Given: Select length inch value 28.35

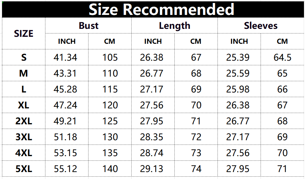Looking at the screenshot, I should pyautogui.click(x=152, y=137).
